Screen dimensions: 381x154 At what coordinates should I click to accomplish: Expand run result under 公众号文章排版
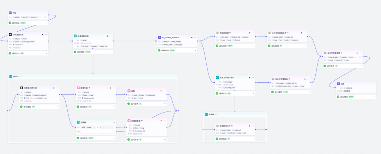click(x=309, y=92)
